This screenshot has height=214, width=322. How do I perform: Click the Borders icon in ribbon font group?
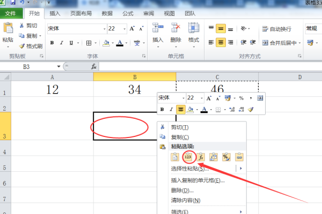(89, 43)
